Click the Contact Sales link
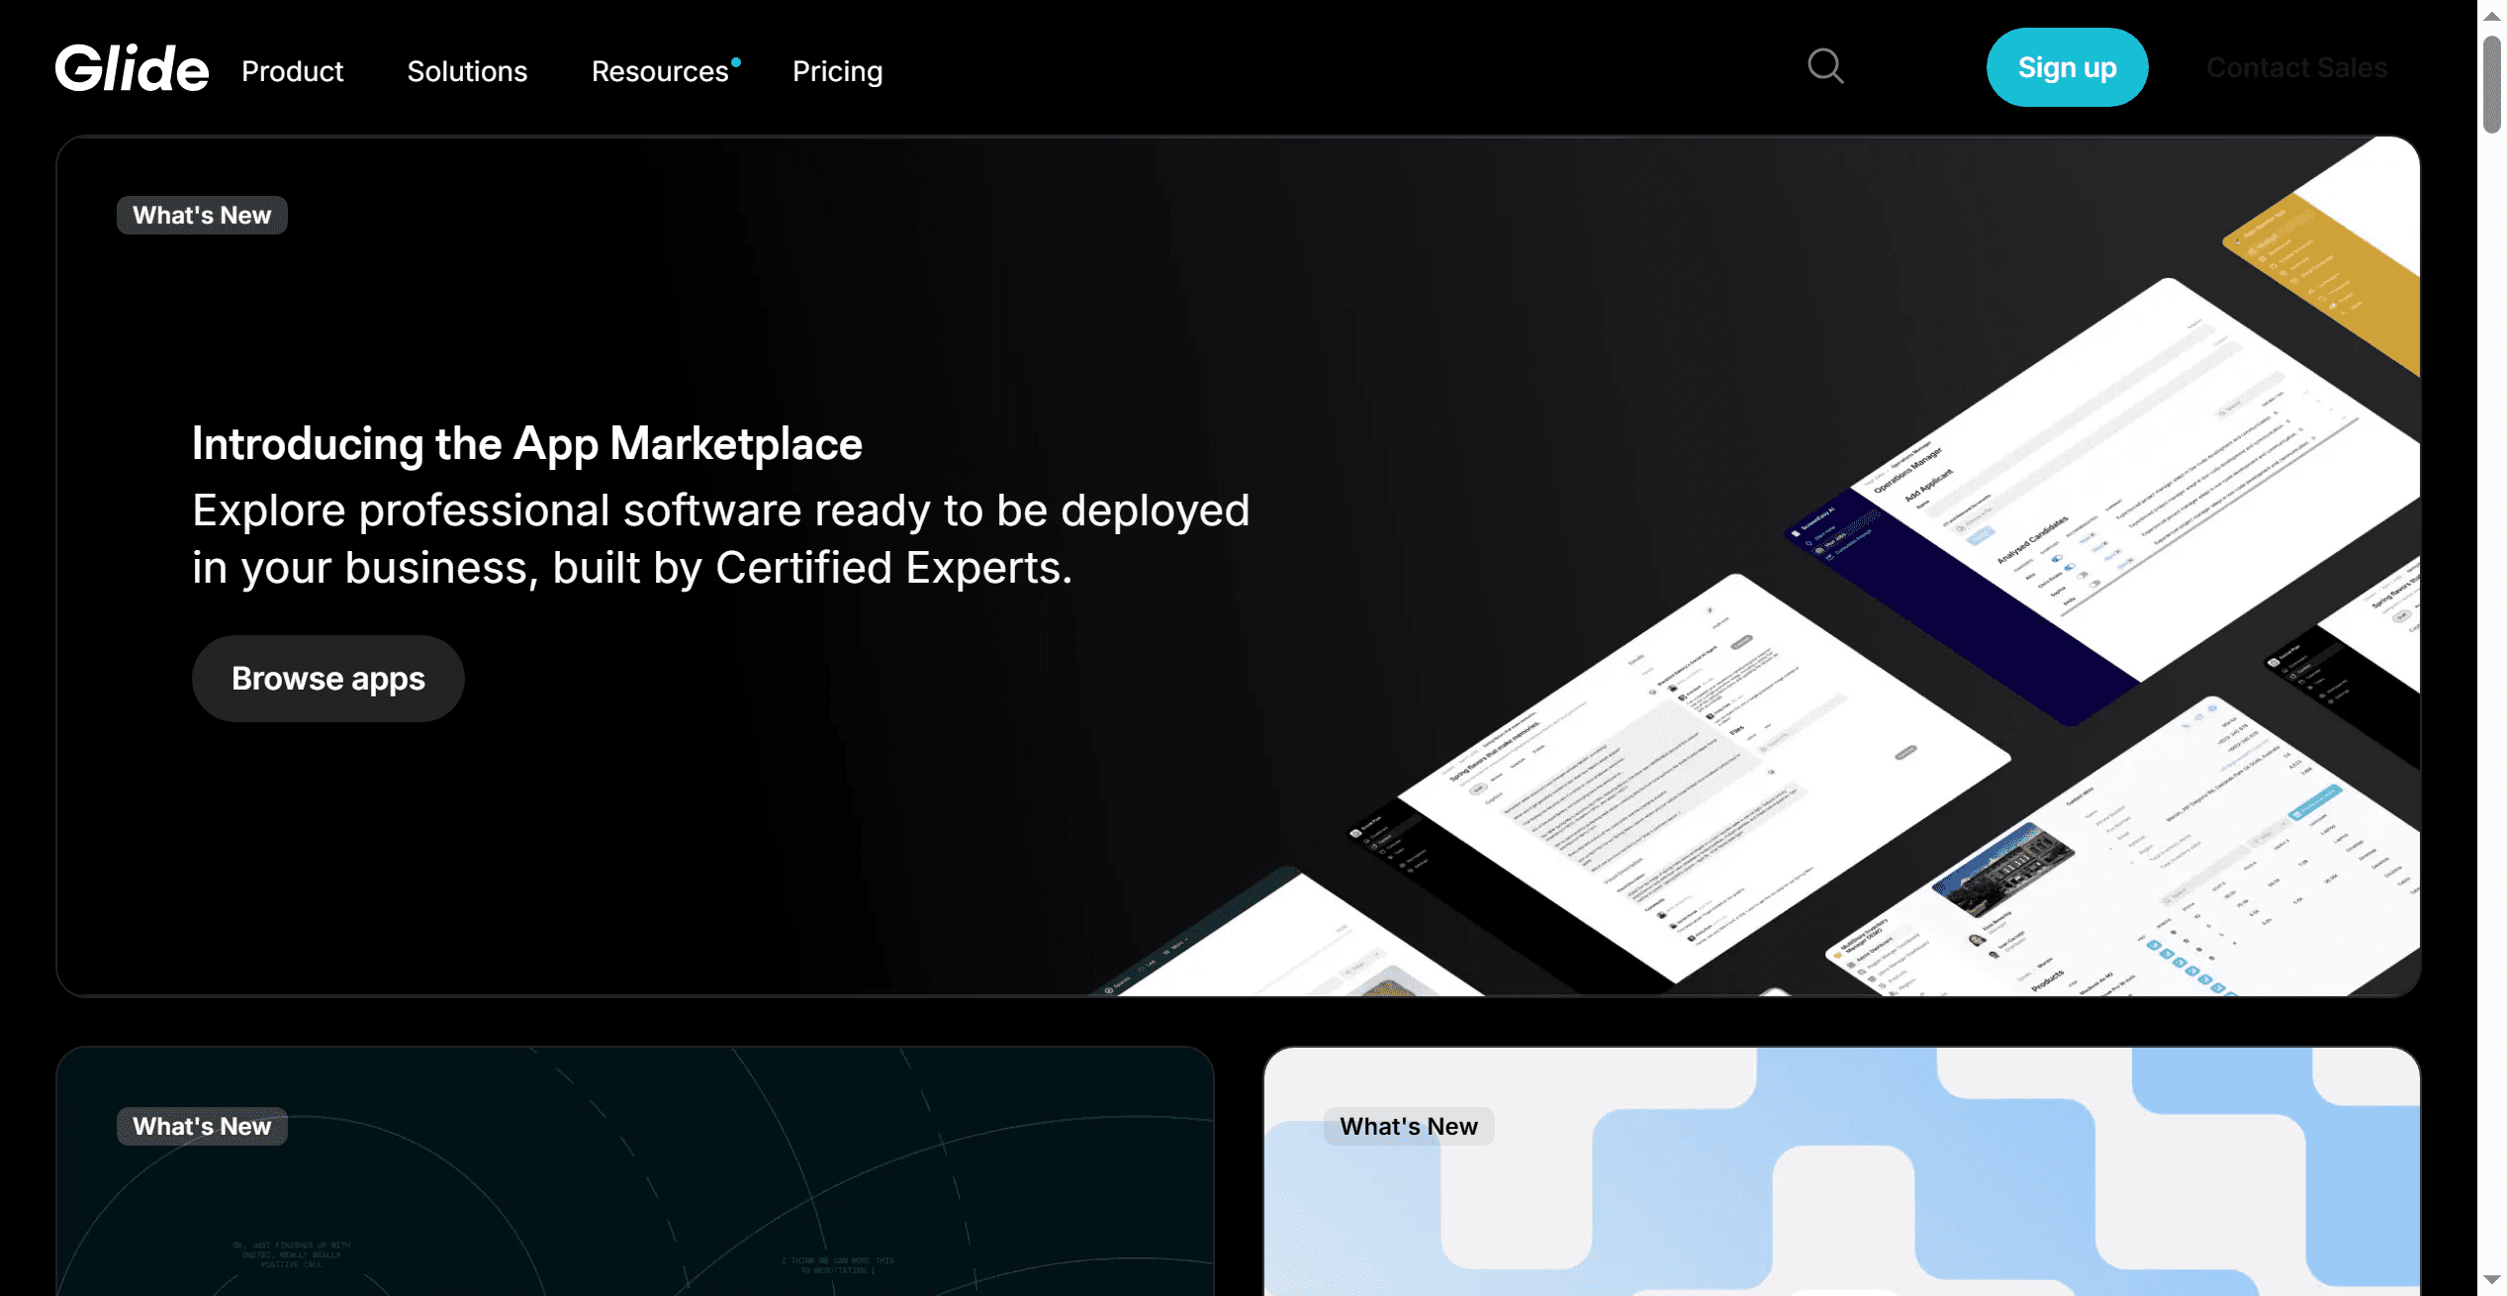 (x=2296, y=67)
